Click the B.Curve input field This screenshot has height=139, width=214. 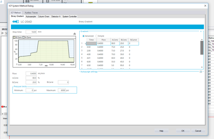point(63,82)
